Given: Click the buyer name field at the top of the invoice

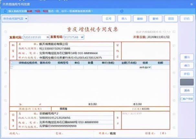Looking at the screenshot, I should click(x=76, y=44).
